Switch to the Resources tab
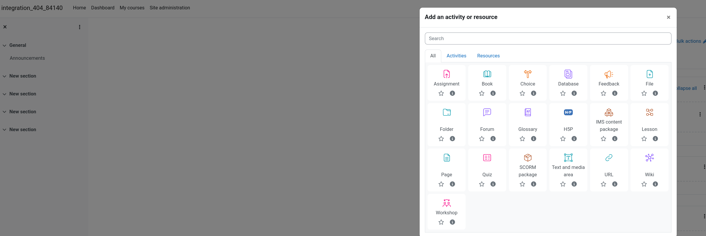This screenshot has height=236, width=706. tap(488, 56)
